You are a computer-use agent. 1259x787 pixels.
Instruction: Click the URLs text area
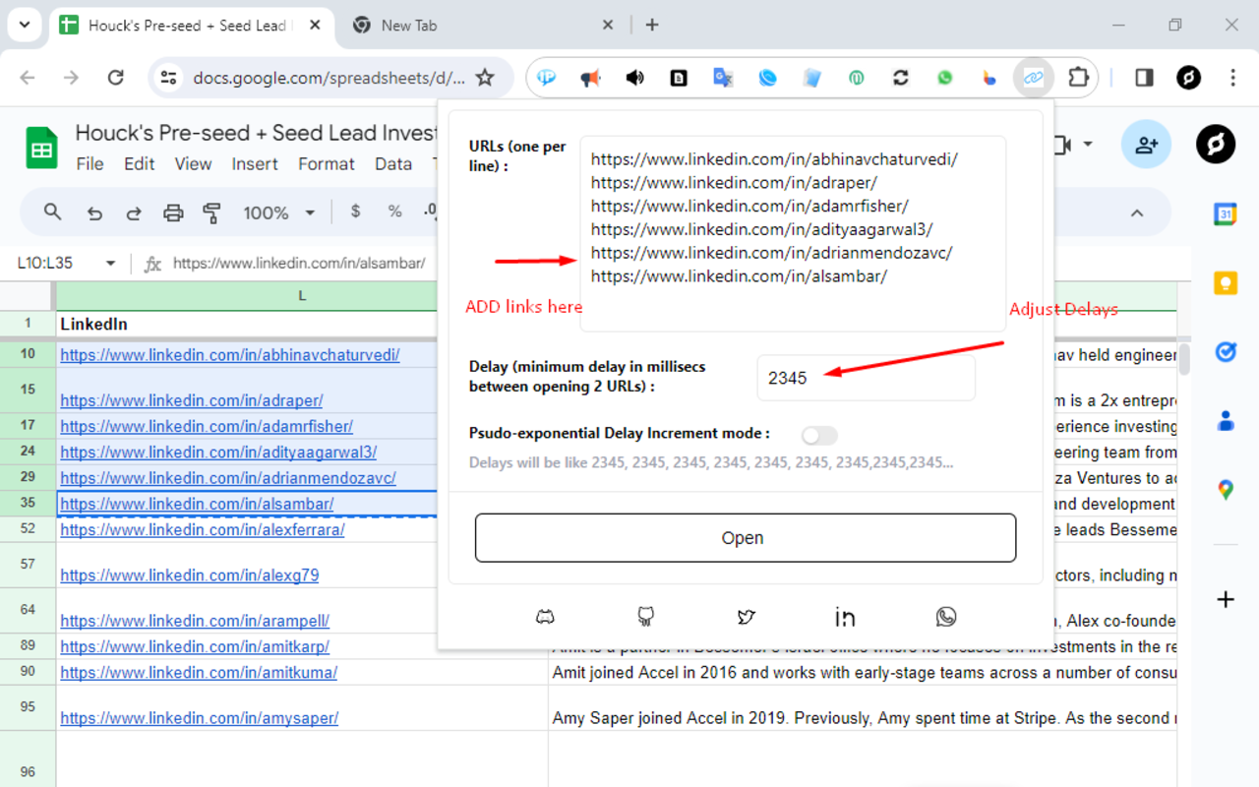point(793,234)
